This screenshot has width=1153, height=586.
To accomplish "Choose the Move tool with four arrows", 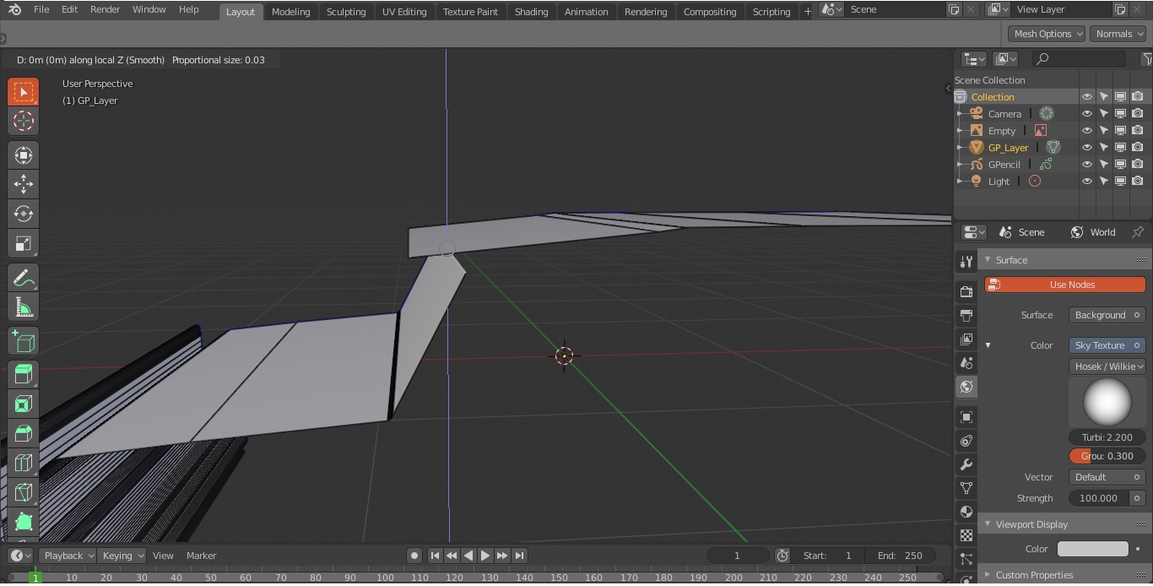I will click(24, 184).
